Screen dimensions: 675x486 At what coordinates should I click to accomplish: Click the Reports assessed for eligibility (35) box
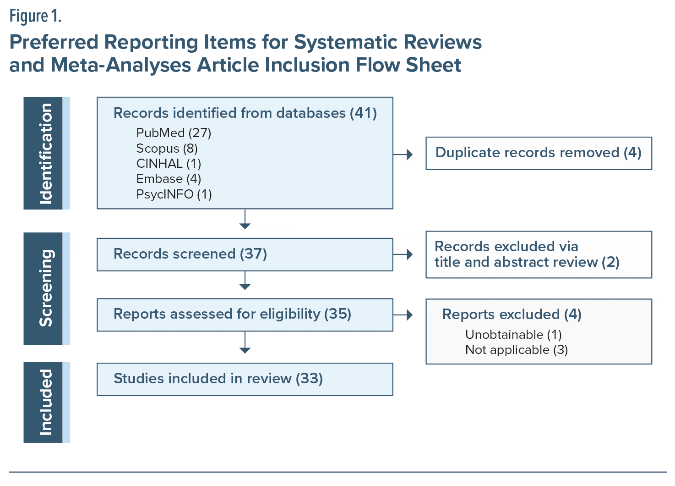[x=245, y=315]
